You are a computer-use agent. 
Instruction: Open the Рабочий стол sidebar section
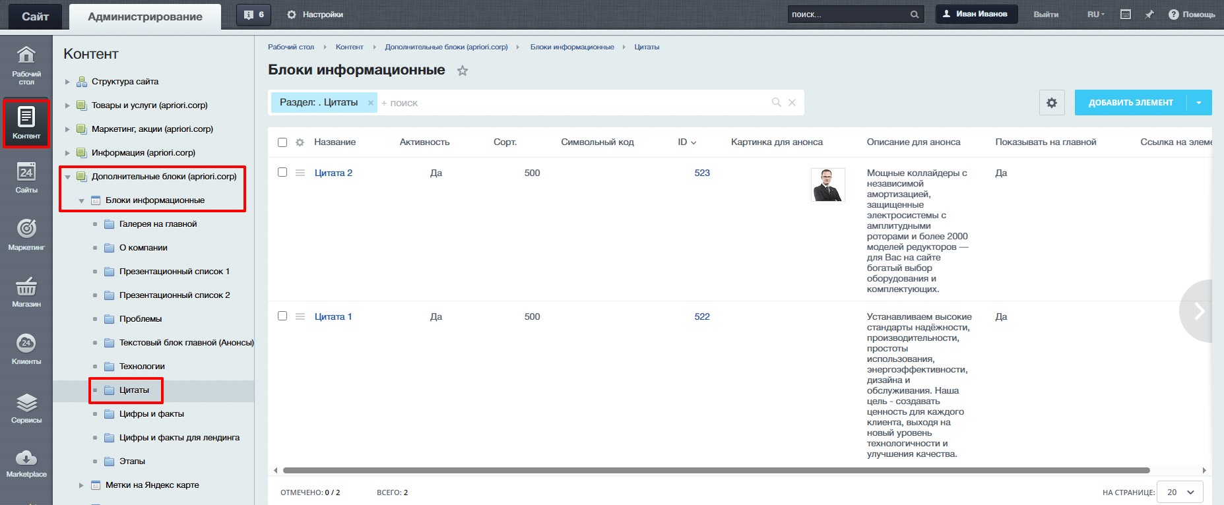click(26, 65)
